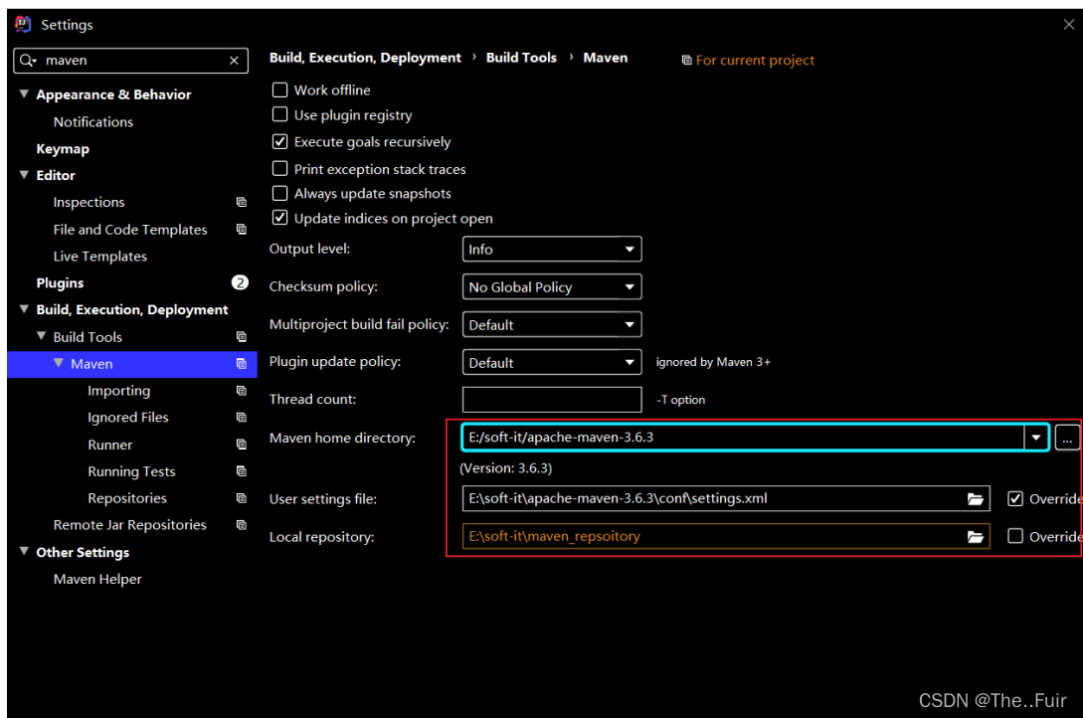Click the ... browse button for Maven home

point(1067,439)
